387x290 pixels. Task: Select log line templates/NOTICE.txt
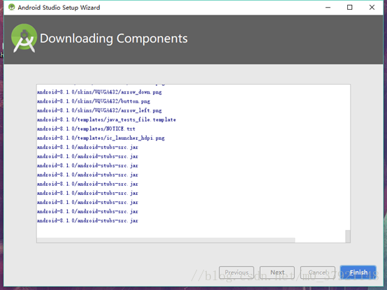point(86,129)
